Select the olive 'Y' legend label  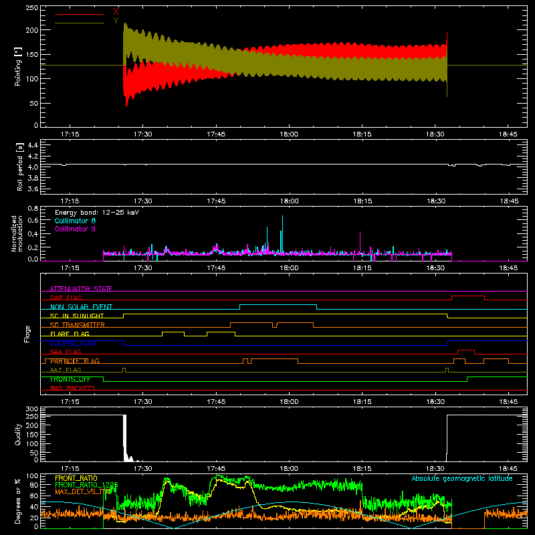pos(116,20)
